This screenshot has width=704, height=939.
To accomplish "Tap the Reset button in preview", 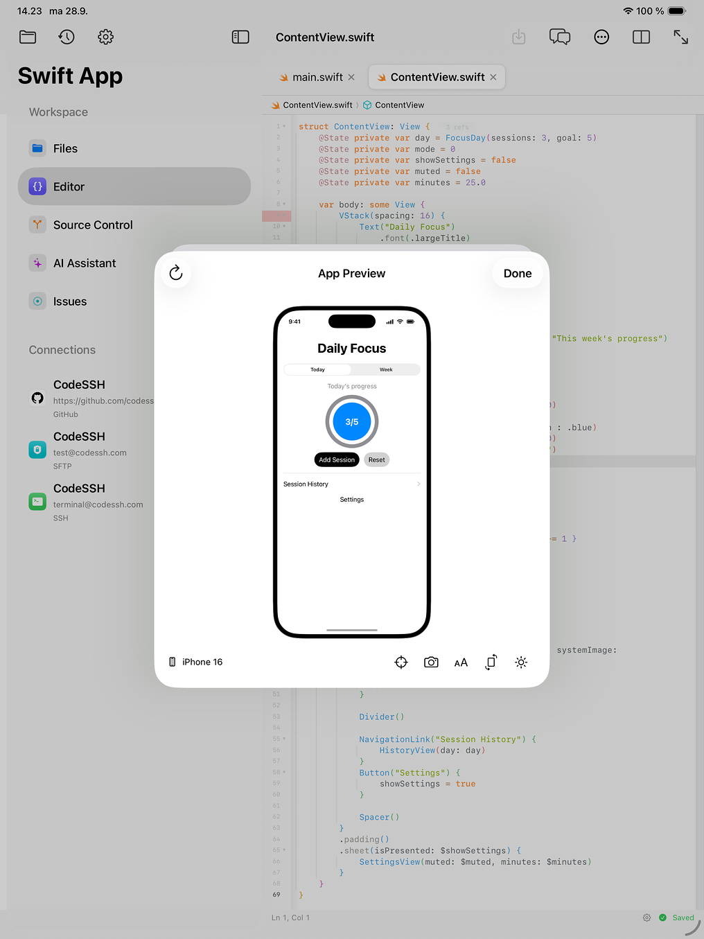I will point(377,459).
